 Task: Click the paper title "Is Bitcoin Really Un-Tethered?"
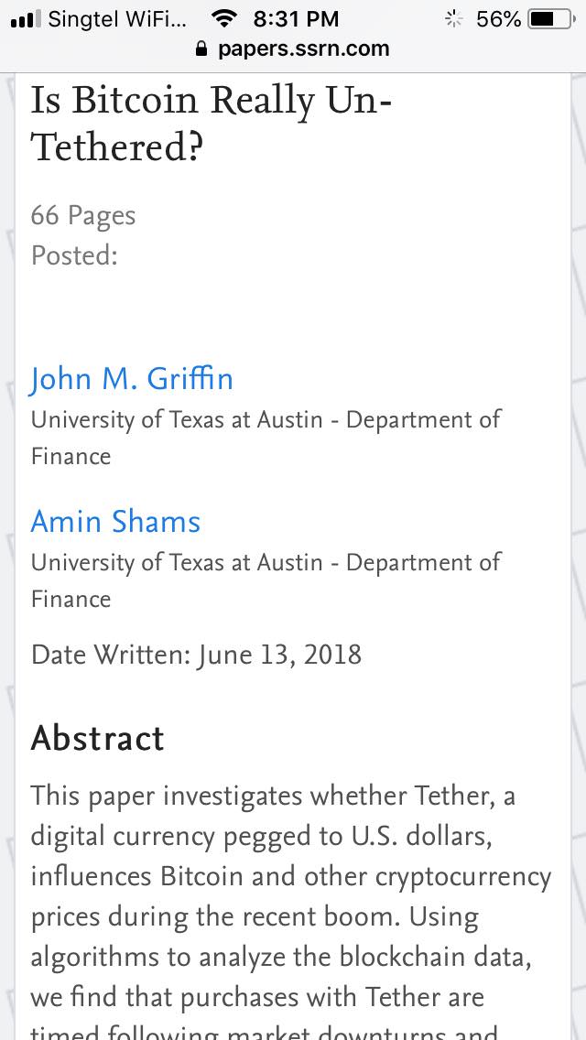click(212, 123)
